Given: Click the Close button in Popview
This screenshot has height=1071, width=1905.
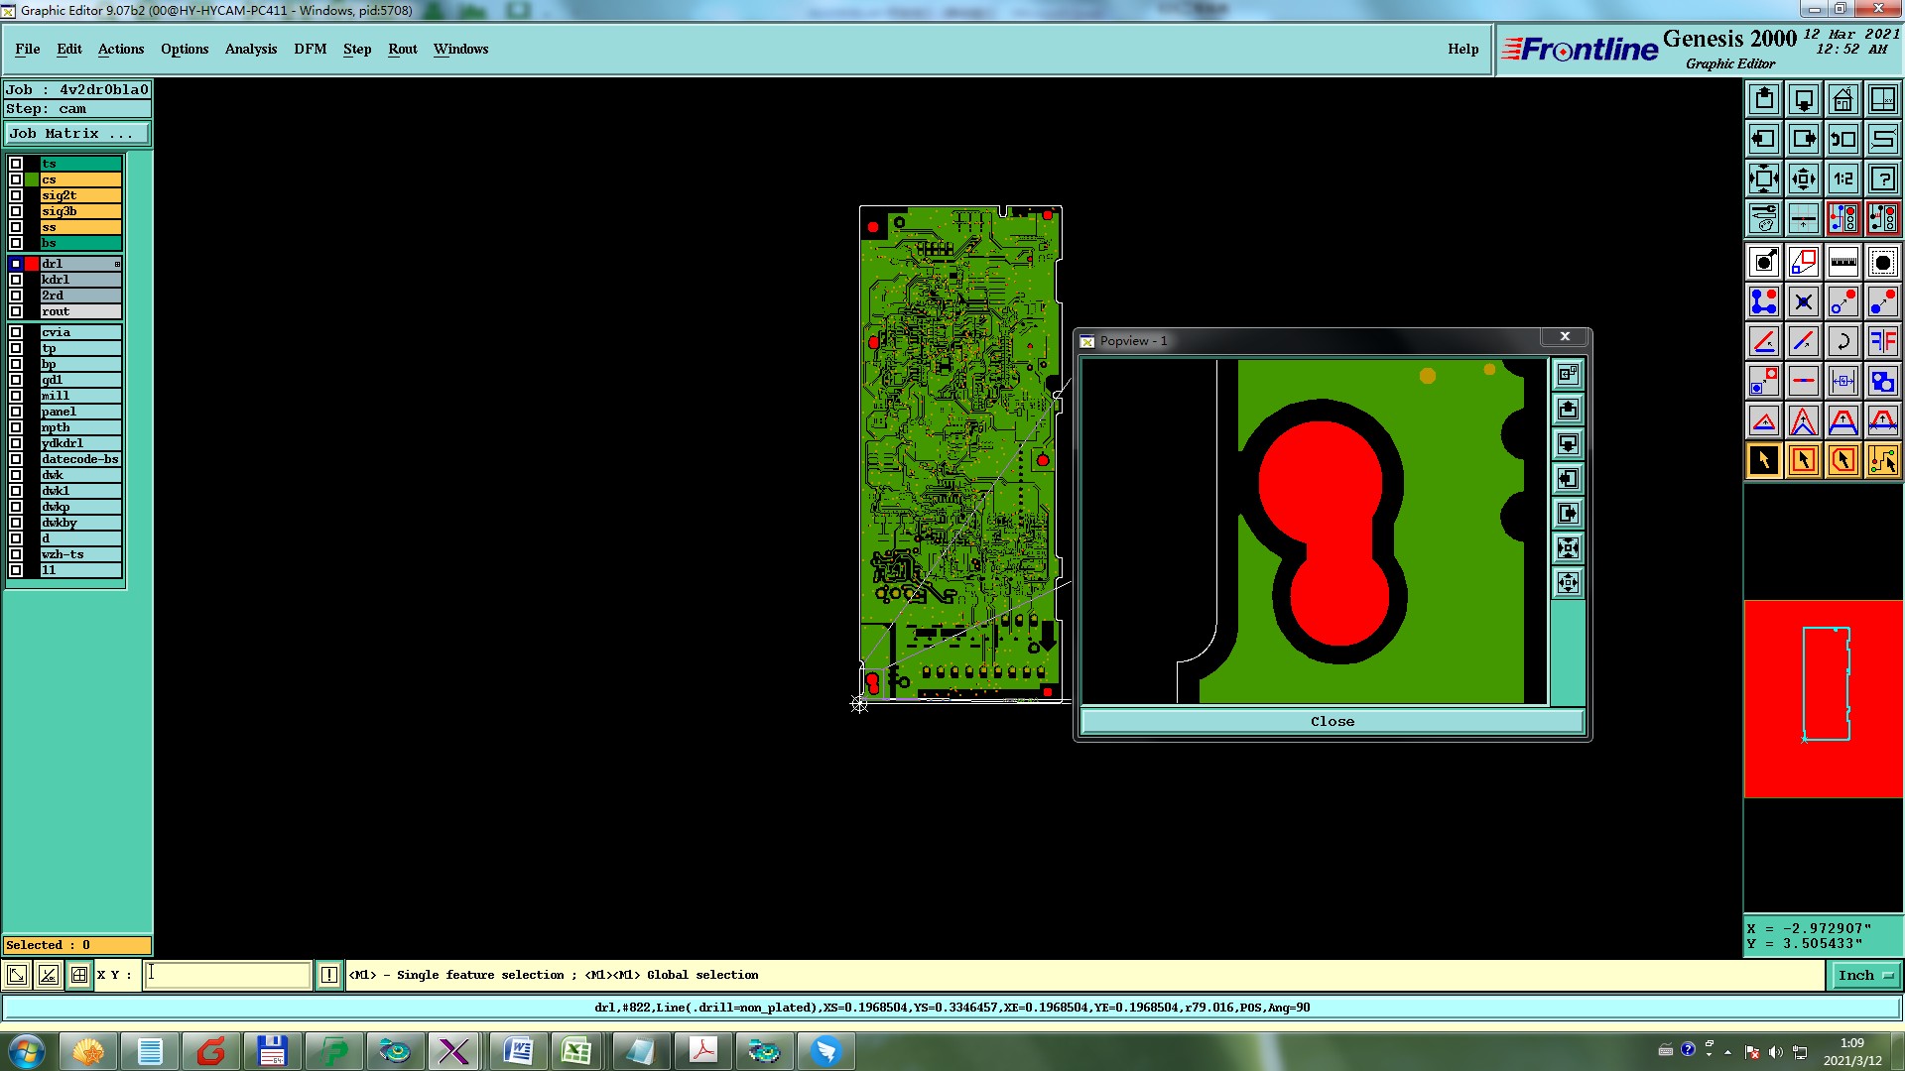Looking at the screenshot, I should click(1332, 722).
